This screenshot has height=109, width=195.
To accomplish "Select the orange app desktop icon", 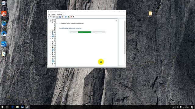I will (x=4, y=14).
